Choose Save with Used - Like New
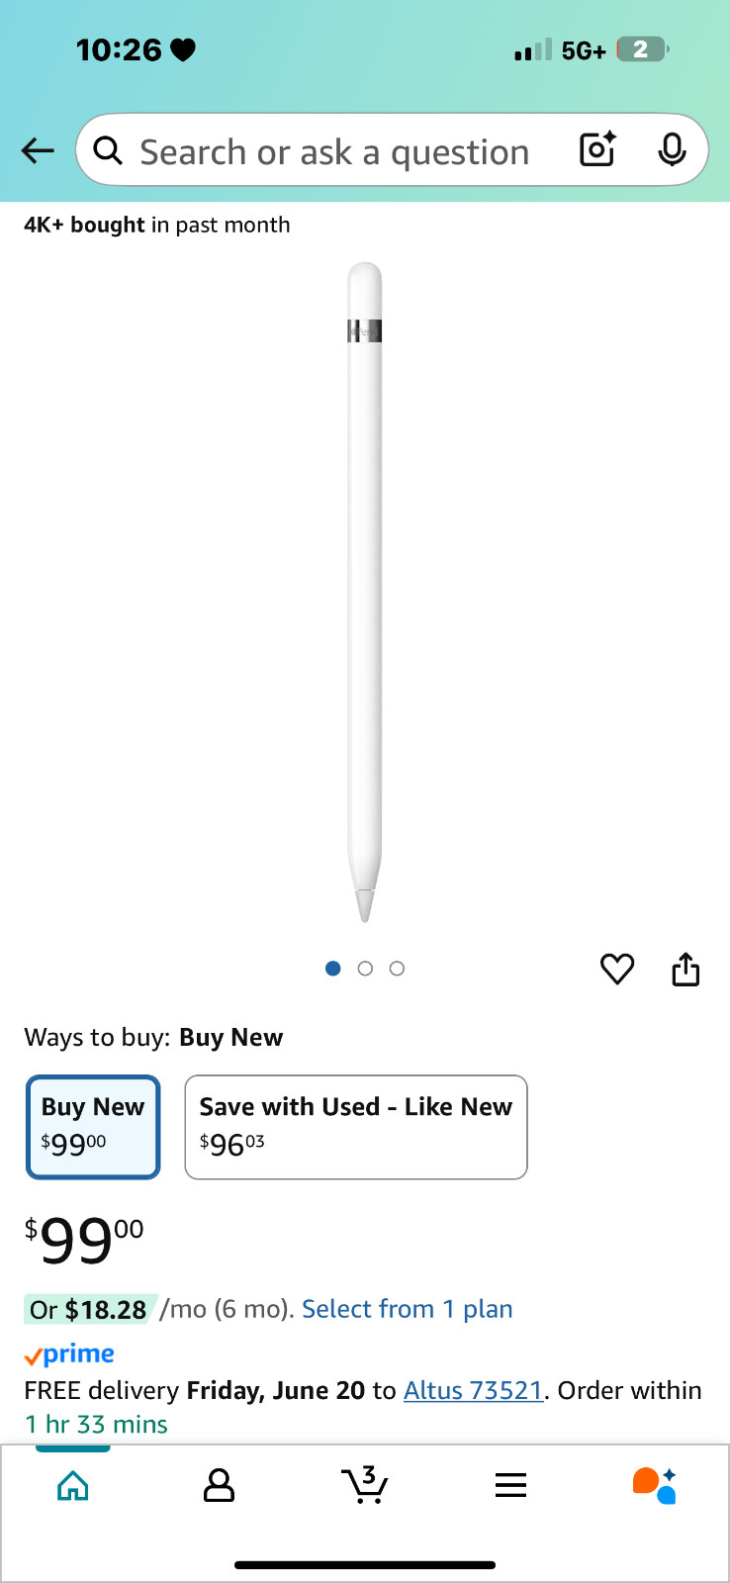The image size is (730, 1583). coord(356,1127)
